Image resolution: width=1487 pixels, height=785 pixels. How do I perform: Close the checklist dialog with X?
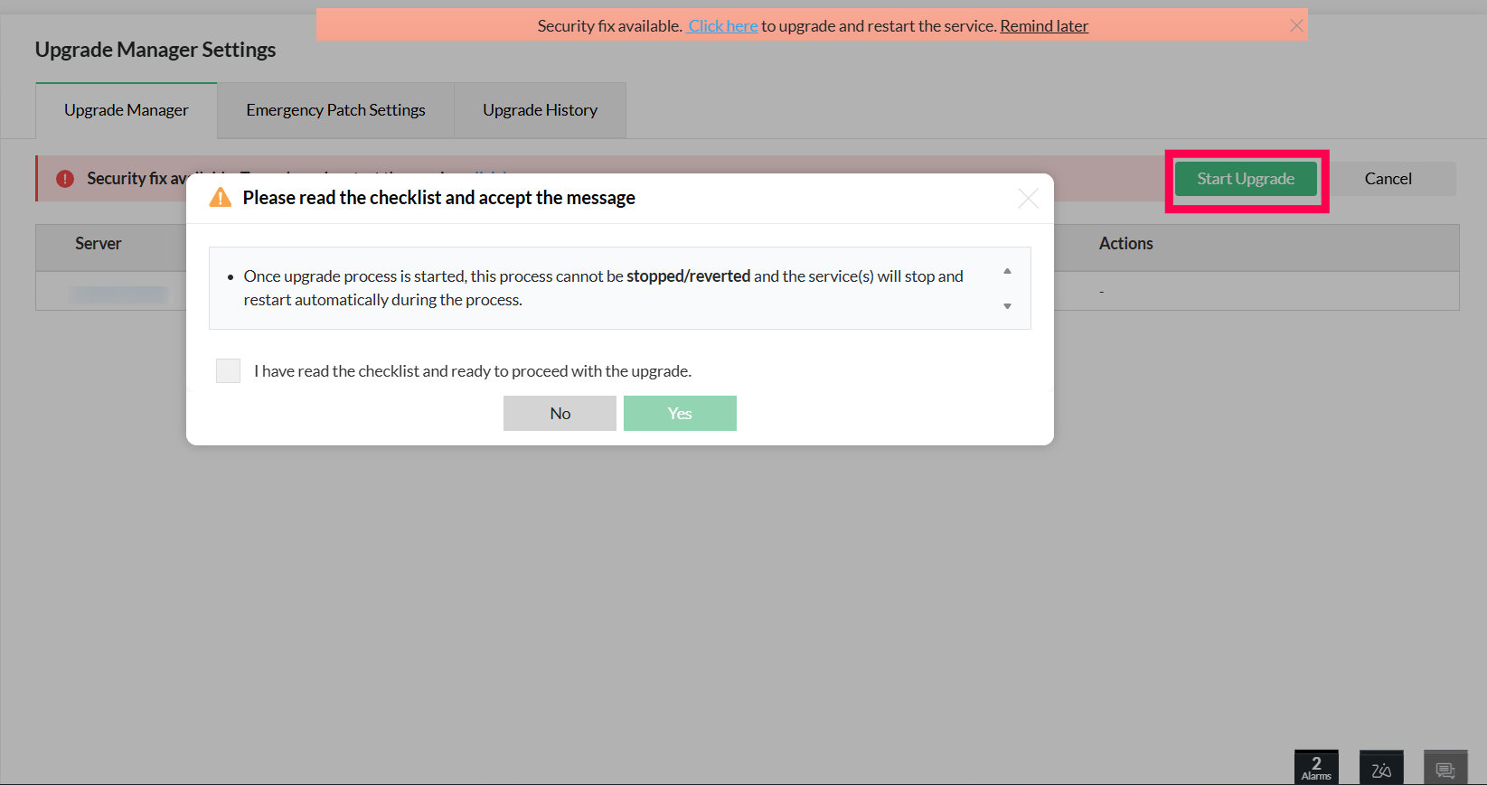click(1028, 198)
